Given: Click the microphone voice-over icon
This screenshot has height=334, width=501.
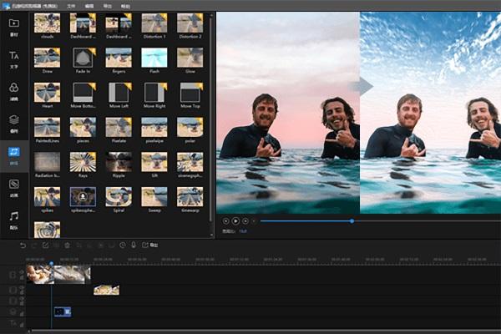Looking at the screenshot, I should click(134, 245).
